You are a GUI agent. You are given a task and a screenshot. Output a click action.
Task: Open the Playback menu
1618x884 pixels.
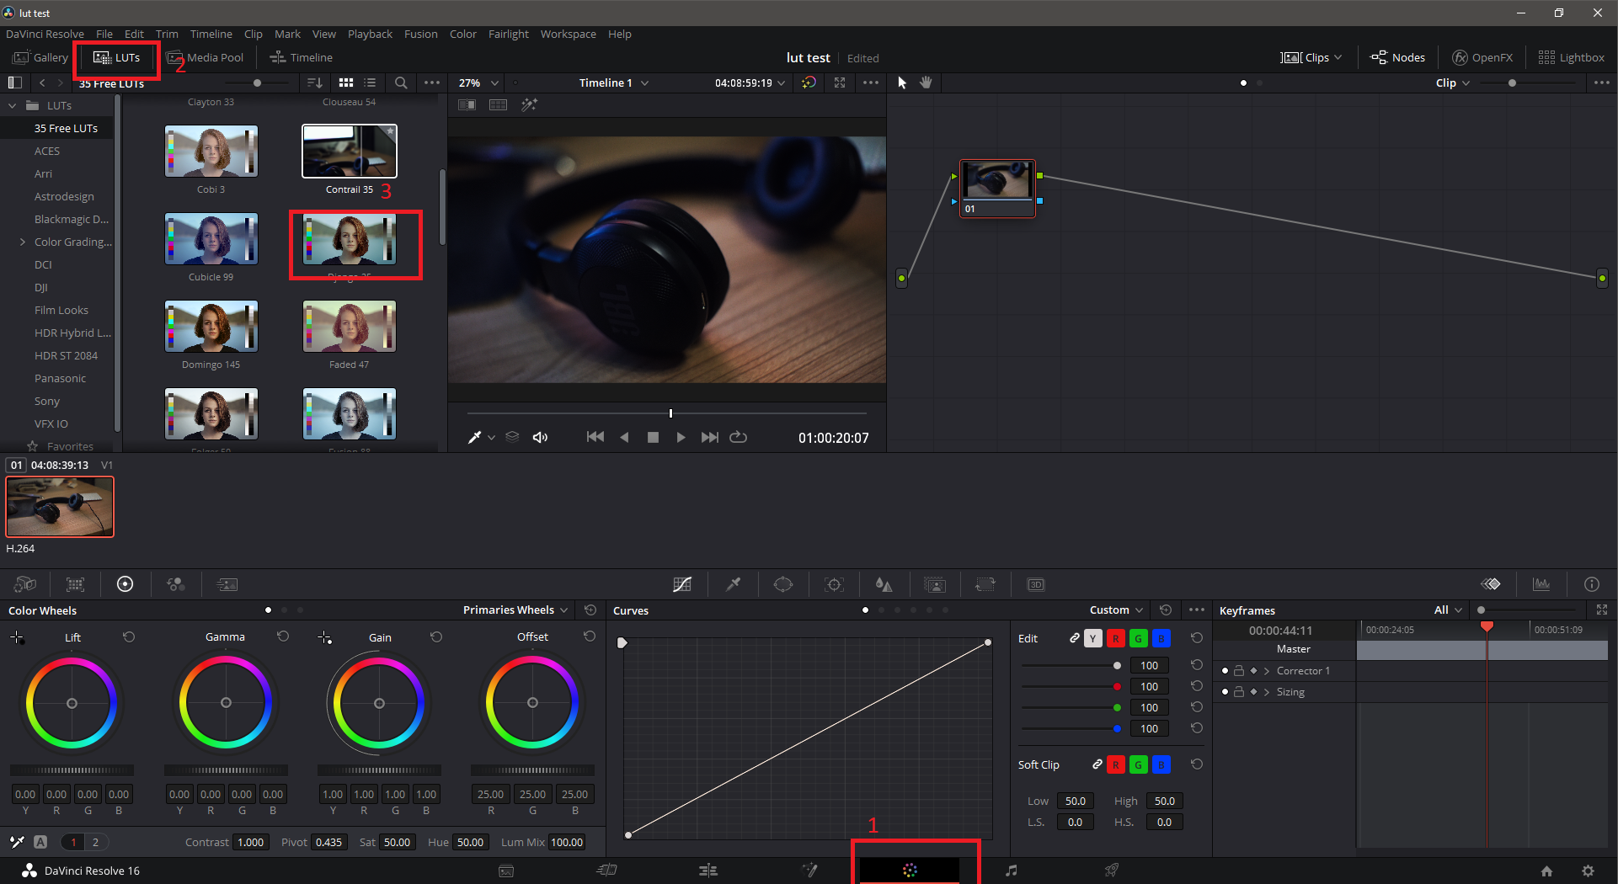point(370,34)
